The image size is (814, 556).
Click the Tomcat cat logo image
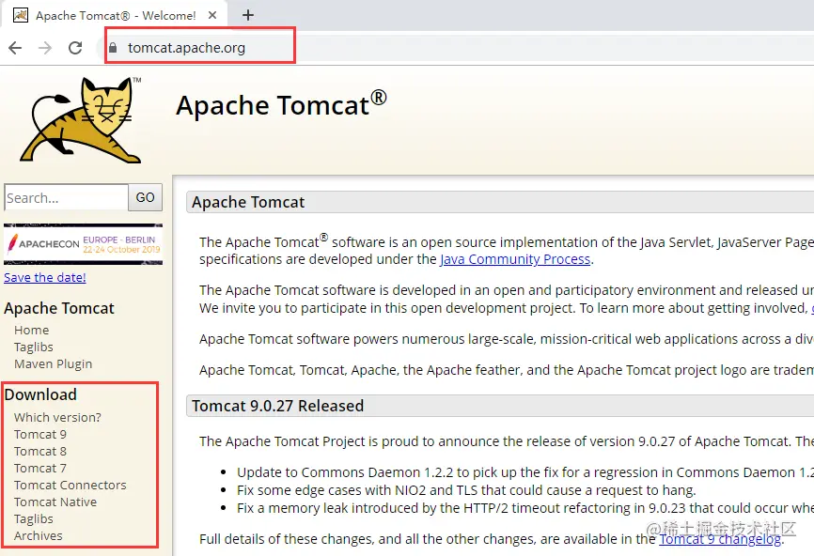click(x=80, y=119)
